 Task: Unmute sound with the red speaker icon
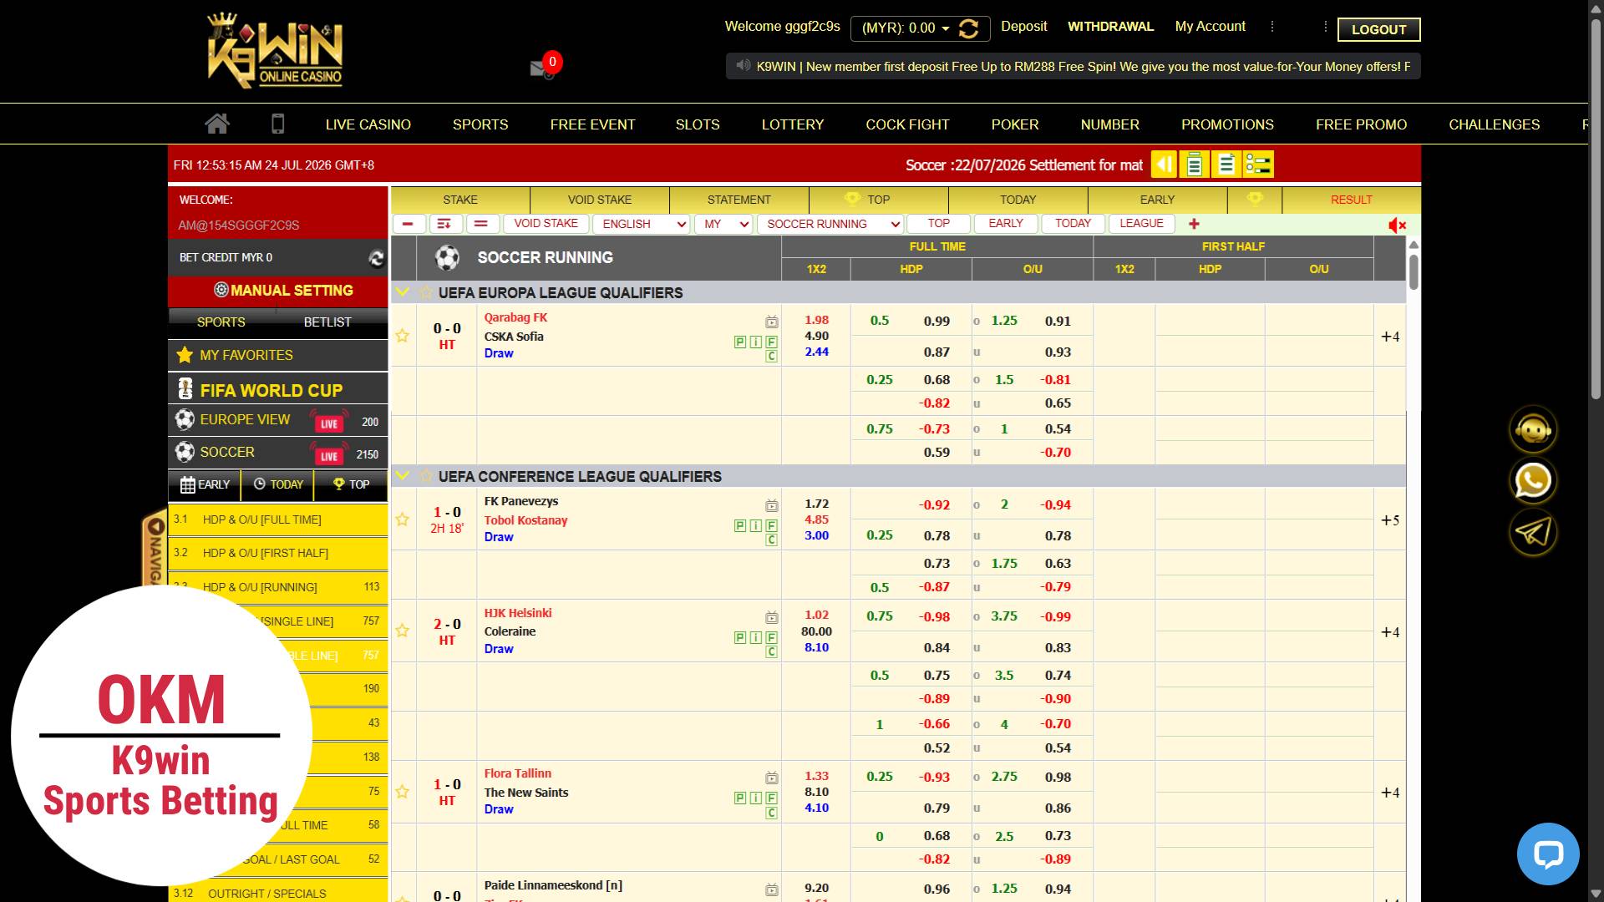click(1397, 225)
